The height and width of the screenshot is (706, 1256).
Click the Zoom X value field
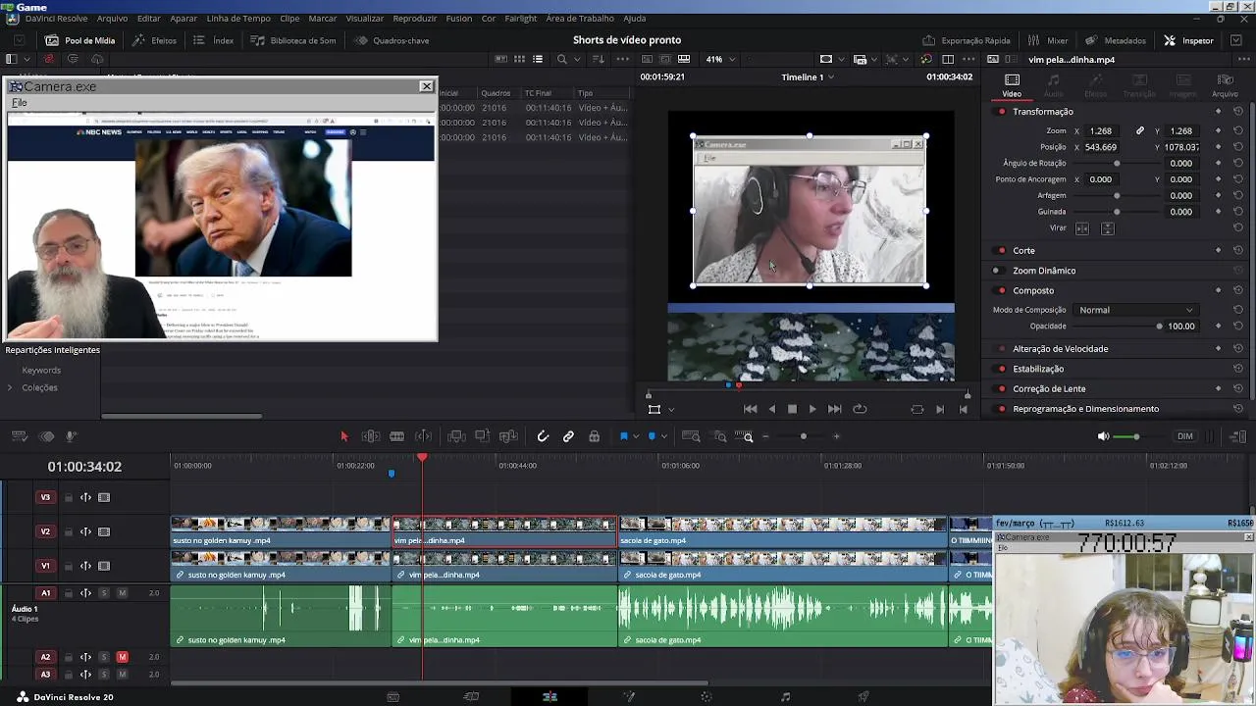pos(1102,131)
